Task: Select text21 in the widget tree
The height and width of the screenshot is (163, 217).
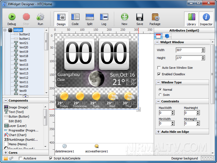Action: point(24,43)
